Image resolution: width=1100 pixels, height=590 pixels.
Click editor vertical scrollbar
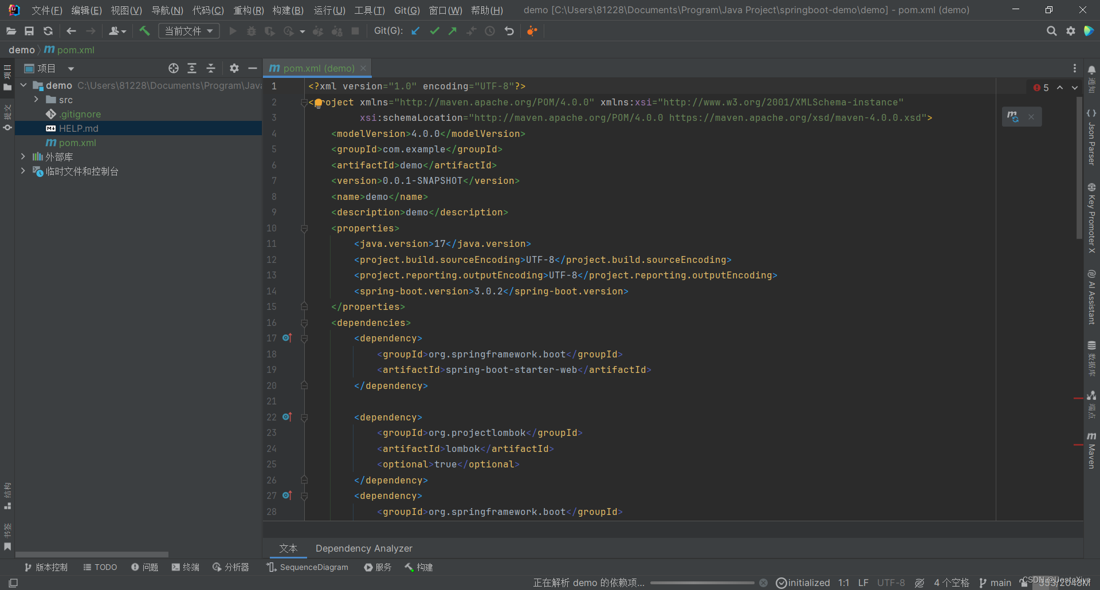tap(1079, 168)
